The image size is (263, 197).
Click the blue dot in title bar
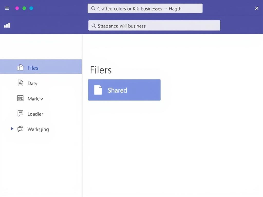click(31, 8)
